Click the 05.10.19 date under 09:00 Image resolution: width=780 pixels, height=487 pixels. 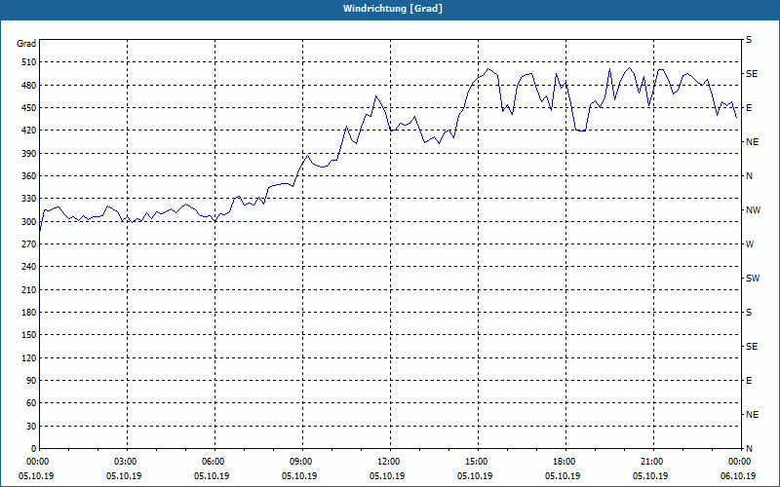(x=299, y=476)
